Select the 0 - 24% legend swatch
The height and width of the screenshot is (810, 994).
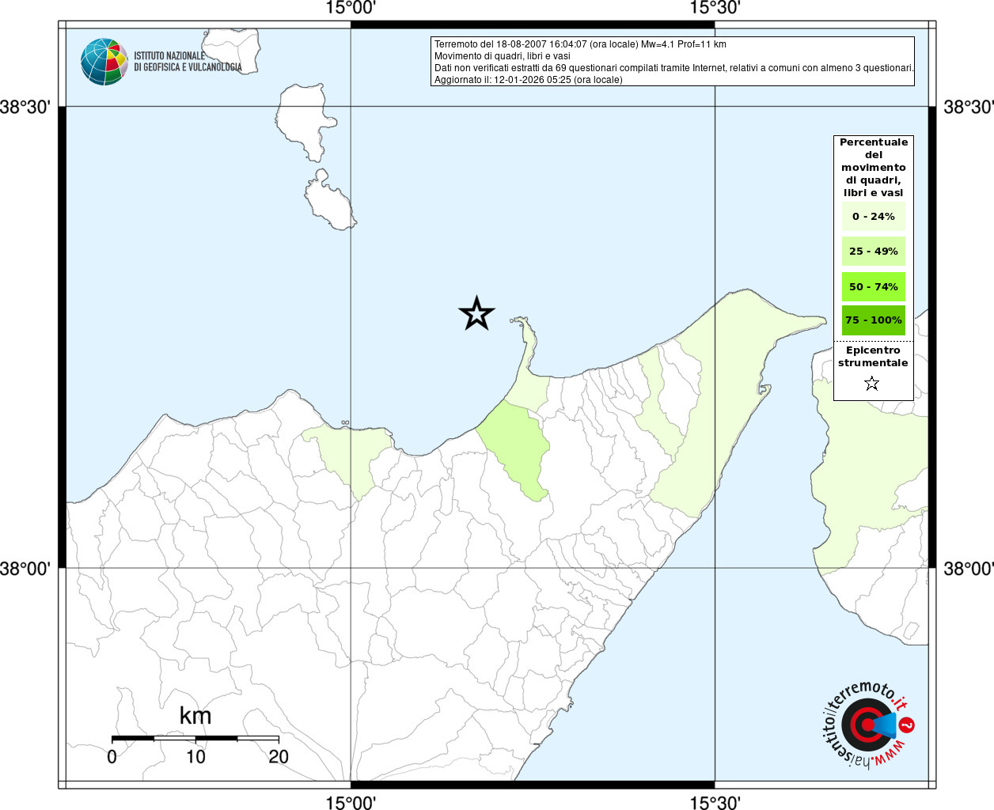[874, 216]
